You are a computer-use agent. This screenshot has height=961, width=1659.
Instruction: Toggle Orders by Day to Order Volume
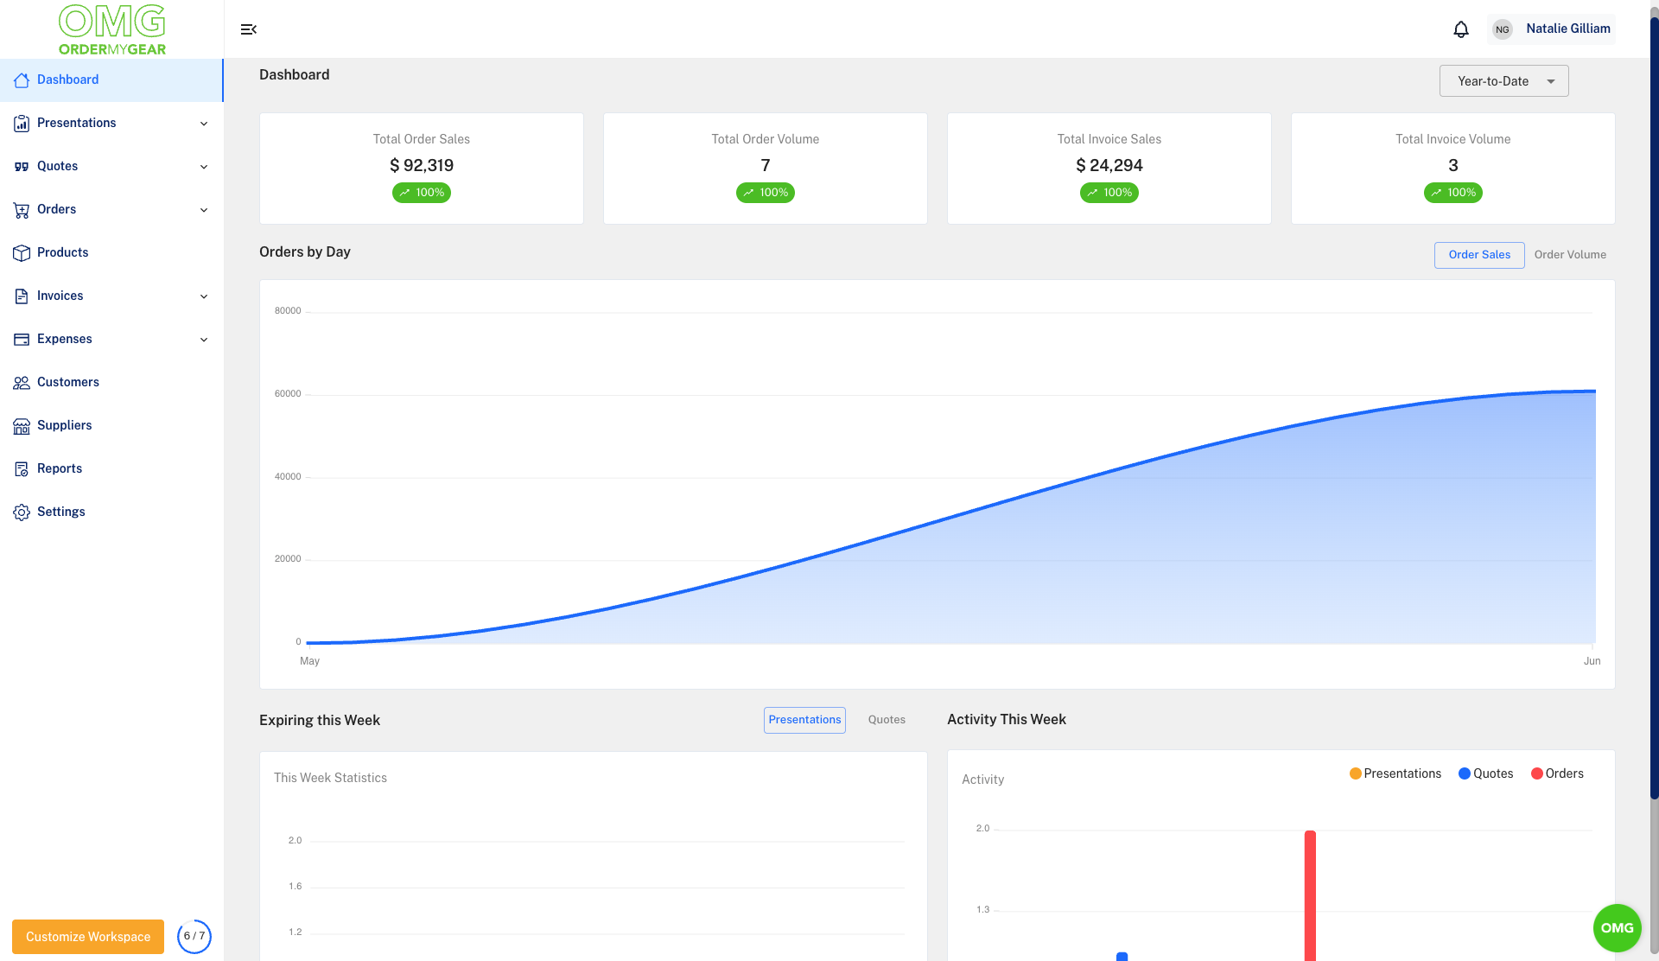point(1569,255)
